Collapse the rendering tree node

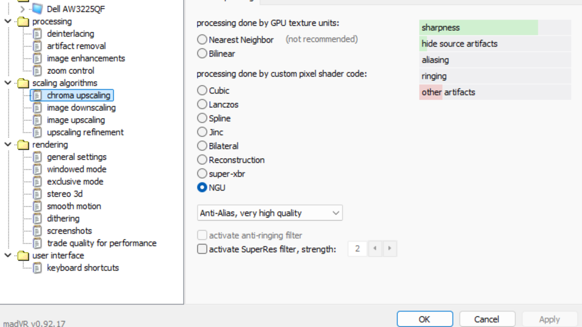pyautogui.click(x=8, y=144)
